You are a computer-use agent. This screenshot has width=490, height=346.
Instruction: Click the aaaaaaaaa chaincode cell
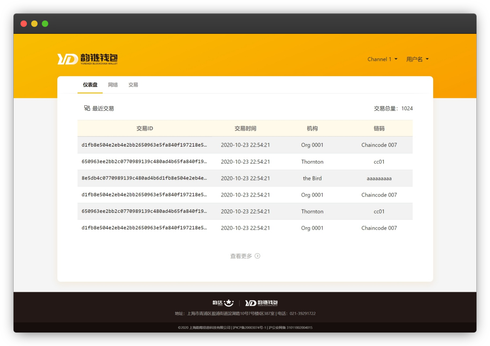click(x=379, y=178)
